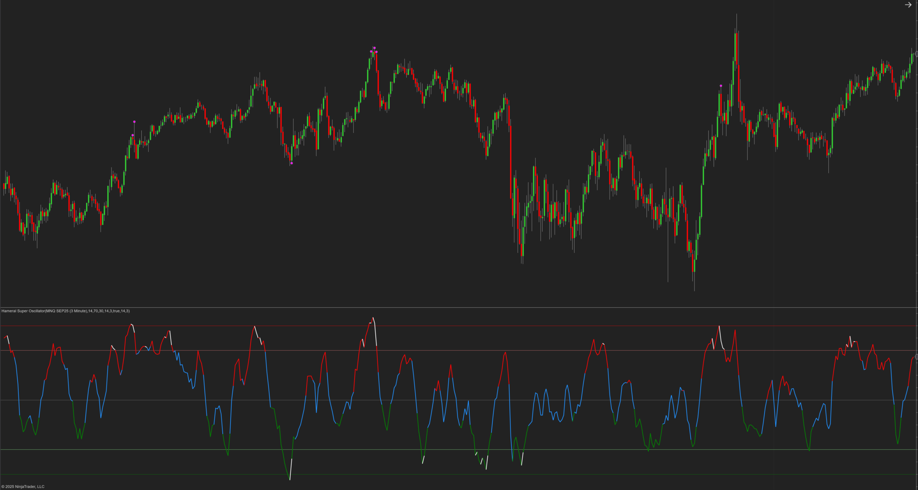The image size is (918, 490).
Task: Select the Hameral Super Oscillator indicator label
Action: point(65,311)
